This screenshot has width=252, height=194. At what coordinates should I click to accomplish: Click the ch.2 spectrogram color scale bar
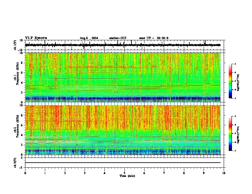(x=230, y=133)
